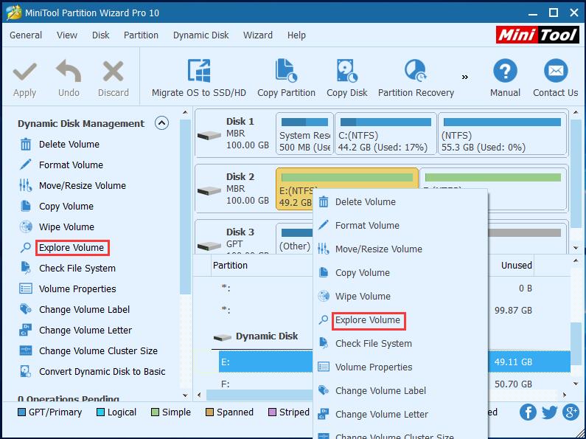Image resolution: width=586 pixels, height=439 pixels.
Task: Click Copy Volume icon in sidebar
Action: (x=25, y=206)
